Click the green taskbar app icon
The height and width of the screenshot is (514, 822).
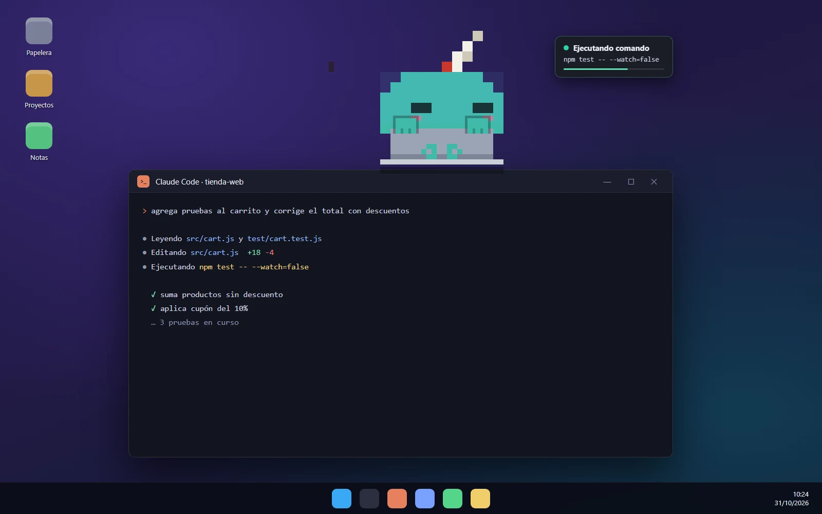pyautogui.click(x=453, y=499)
